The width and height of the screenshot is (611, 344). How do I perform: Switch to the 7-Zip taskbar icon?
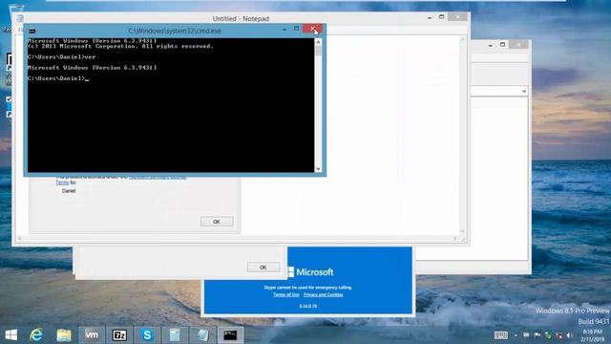click(119, 335)
